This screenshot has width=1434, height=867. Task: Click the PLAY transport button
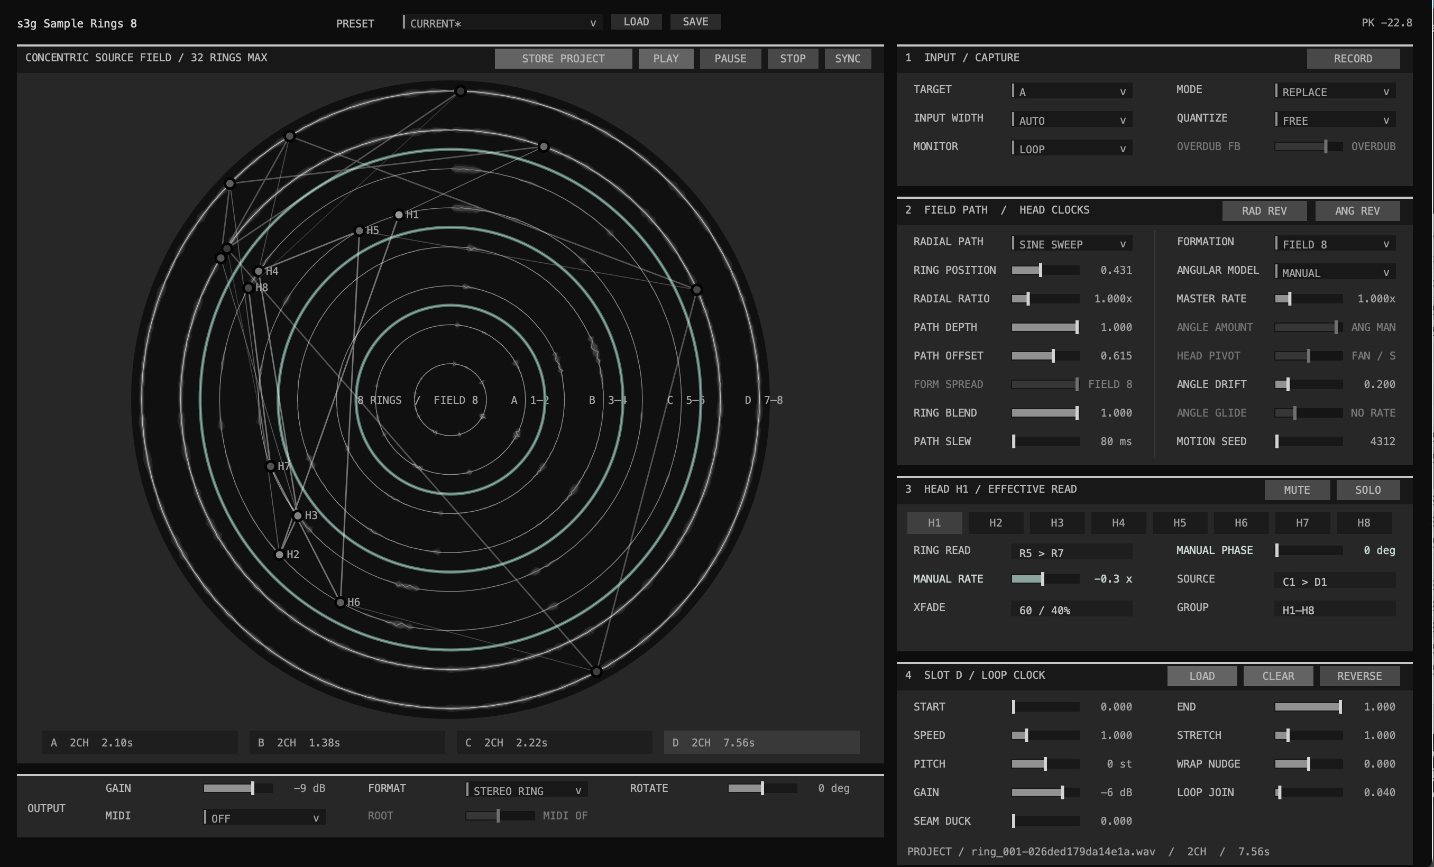click(666, 59)
